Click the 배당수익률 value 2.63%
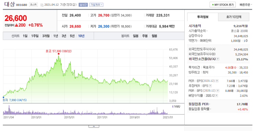The height and width of the screenshot is (131, 255). click(x=244, y=96)
